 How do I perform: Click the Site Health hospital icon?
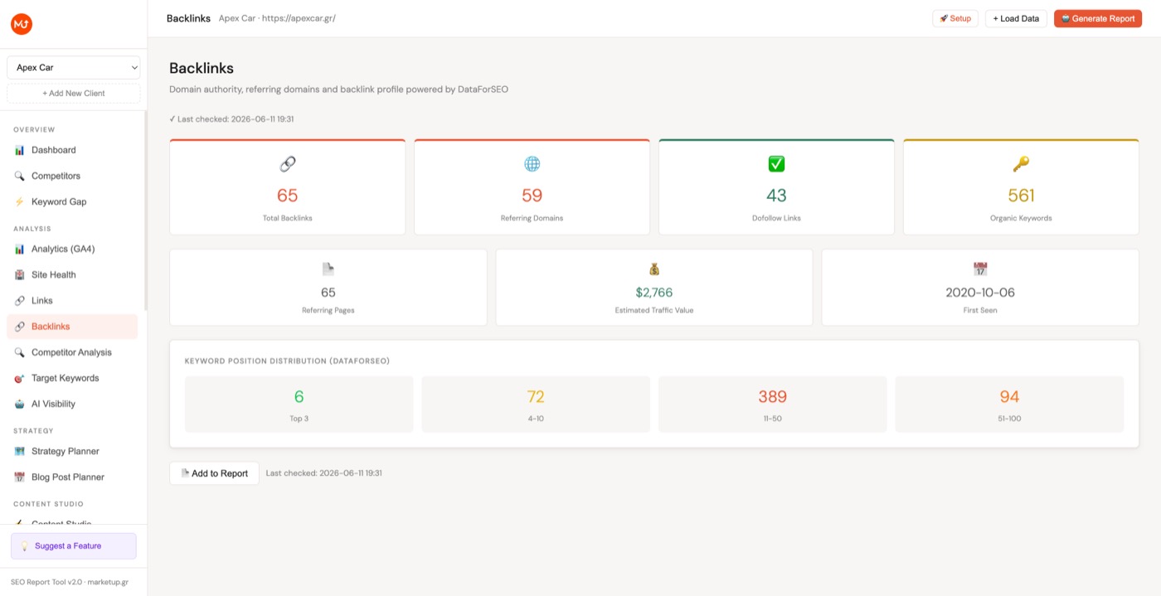pyautogui.click(x=20, y=274)
